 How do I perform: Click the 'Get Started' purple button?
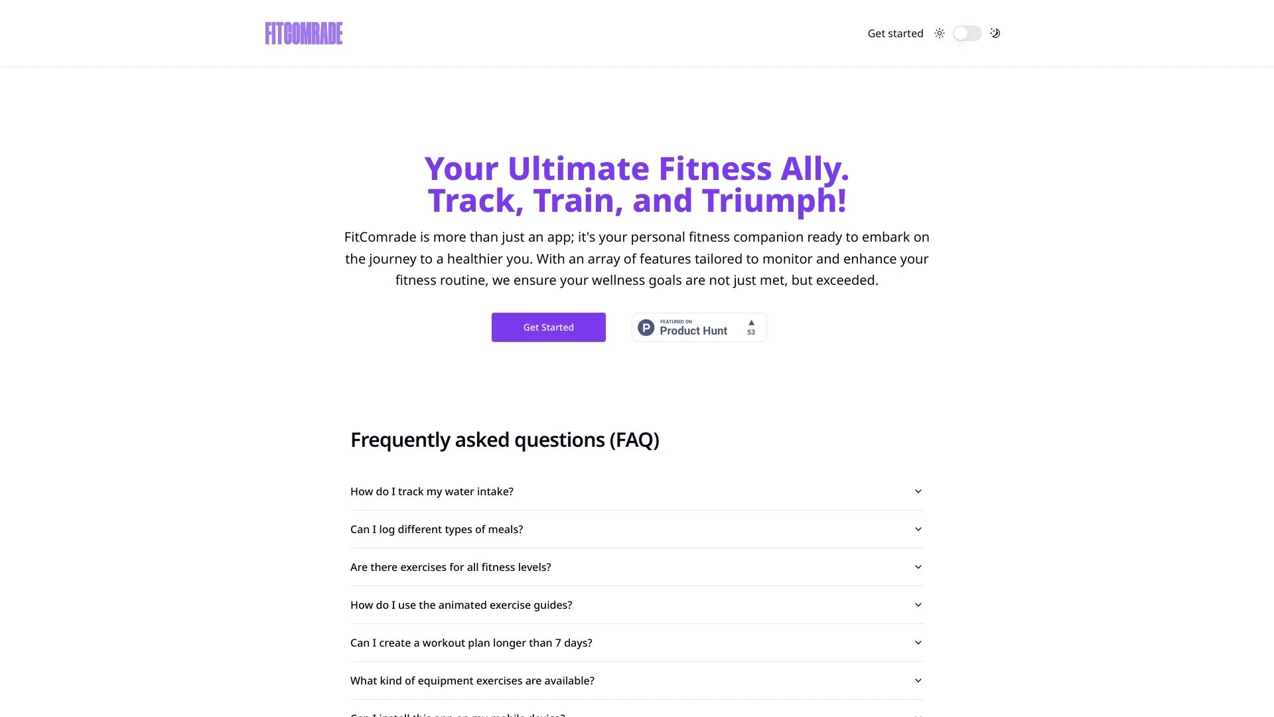[549, 327]
